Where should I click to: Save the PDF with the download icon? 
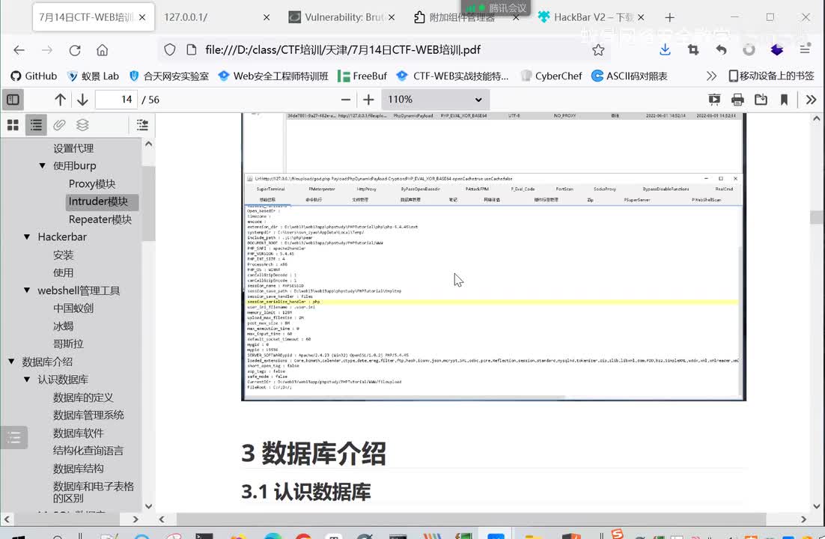[761, 100]
